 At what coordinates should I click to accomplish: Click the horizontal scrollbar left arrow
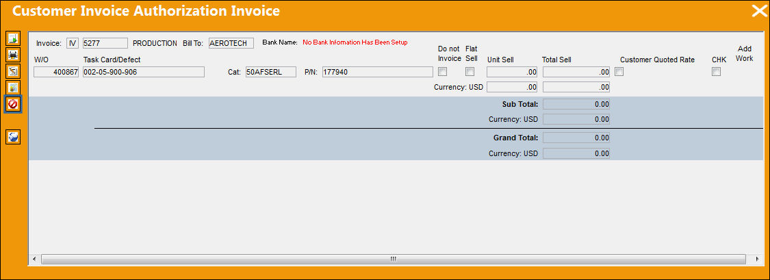pos(34,259)
